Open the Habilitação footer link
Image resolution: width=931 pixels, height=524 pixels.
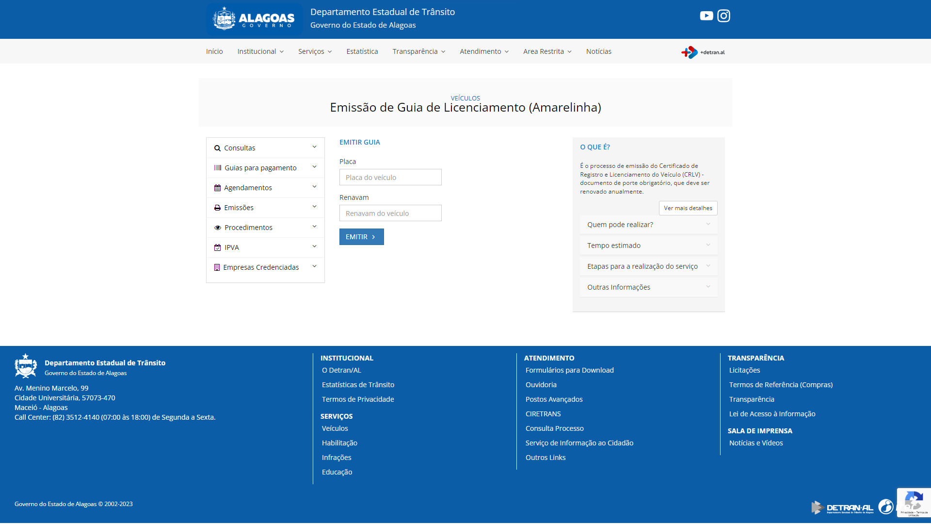coord(339,443)
